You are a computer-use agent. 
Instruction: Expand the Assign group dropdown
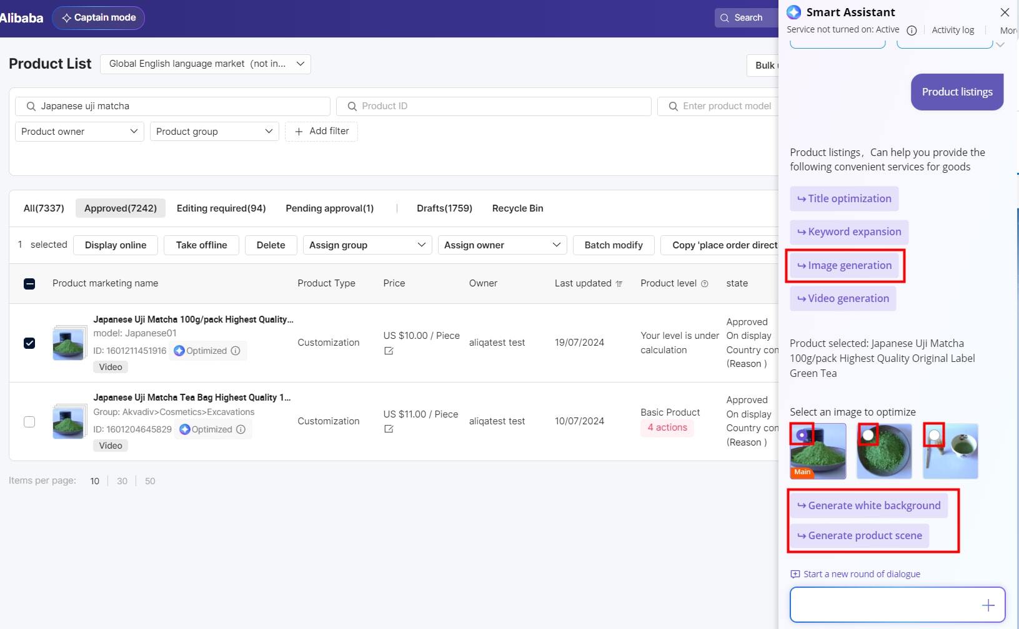pos(367,245)
